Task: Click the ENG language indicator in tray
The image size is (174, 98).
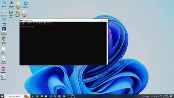Action: click(x=161, y=96)
